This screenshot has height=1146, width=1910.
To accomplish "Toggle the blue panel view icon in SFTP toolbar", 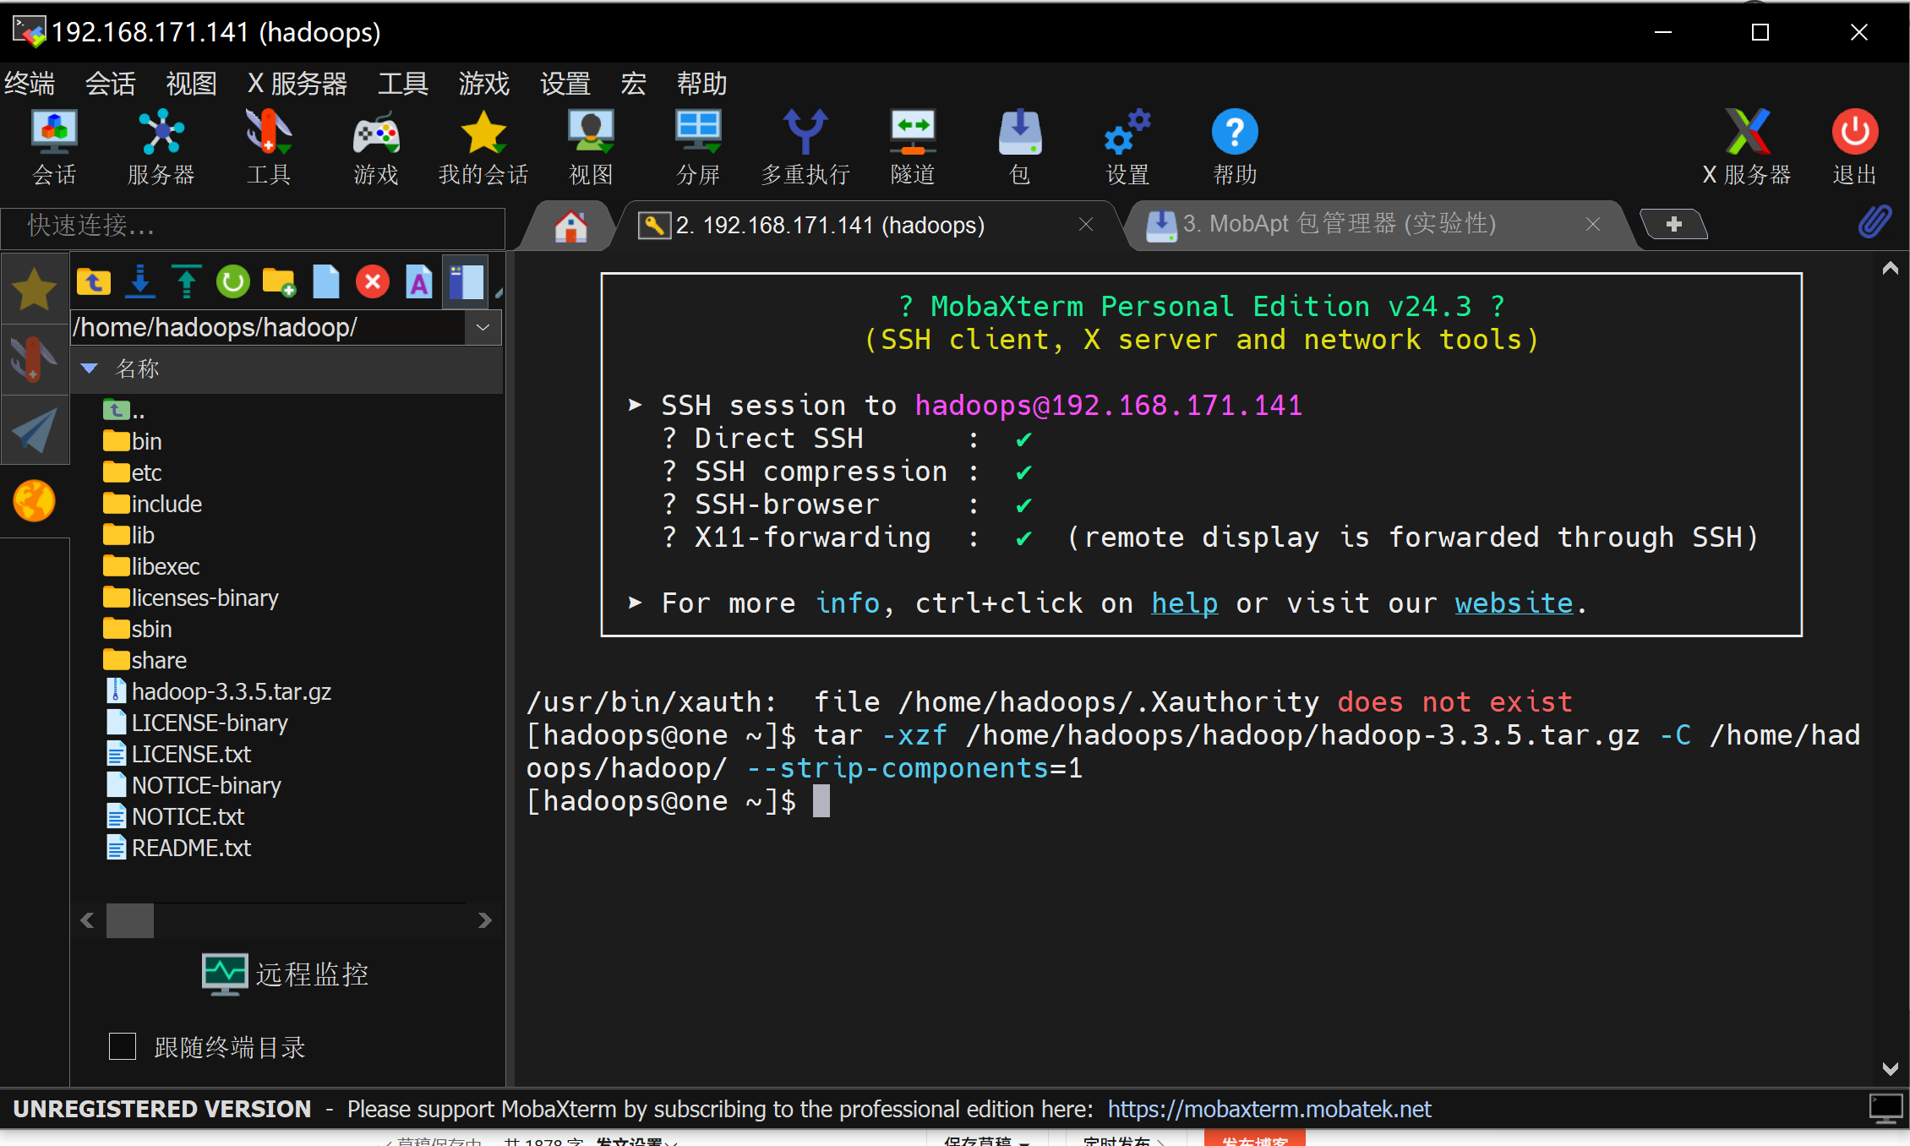I will coord(465,281).
